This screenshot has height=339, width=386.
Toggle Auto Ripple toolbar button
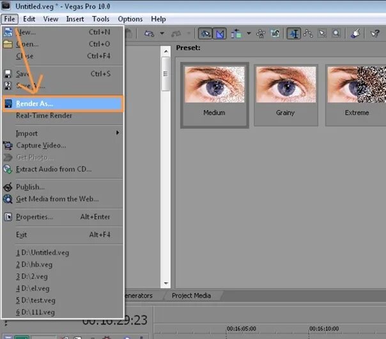tap(236, 33)
